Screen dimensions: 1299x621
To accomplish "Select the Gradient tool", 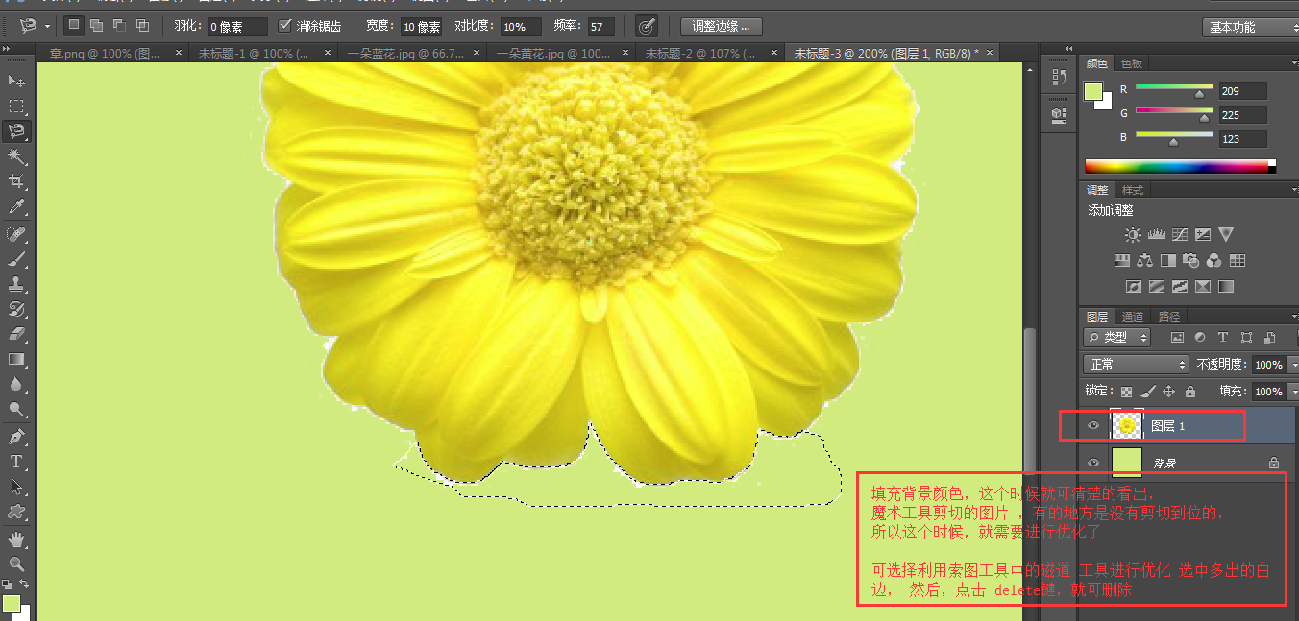I will pos(16,359).
